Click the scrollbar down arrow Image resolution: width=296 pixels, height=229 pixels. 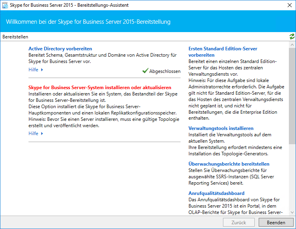pyautogui.click(x=292, y=212)
